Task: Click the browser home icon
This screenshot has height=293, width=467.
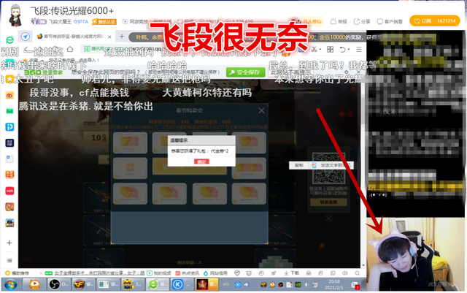Action: coord(70,49)
